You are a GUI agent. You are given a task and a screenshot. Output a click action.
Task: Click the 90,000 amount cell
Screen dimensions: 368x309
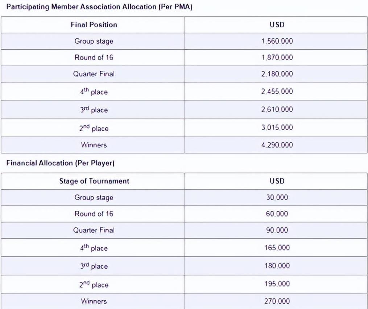pyautogui.click(x=277, y=230)
